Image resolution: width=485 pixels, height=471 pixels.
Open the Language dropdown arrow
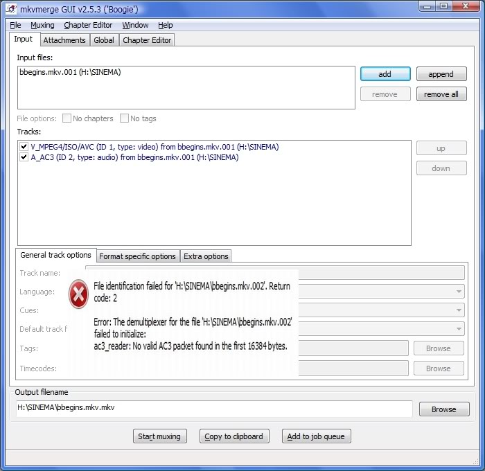(x=459, y=292)
